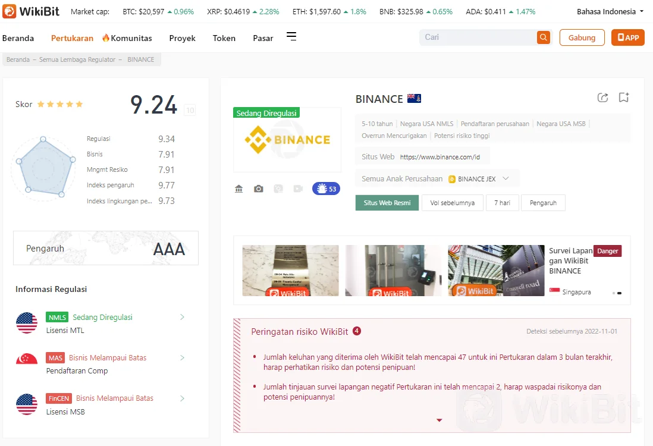The image size is (653, 446).
Task: Open the glass door survey thumbnail
Action: (x=393, y=270)
